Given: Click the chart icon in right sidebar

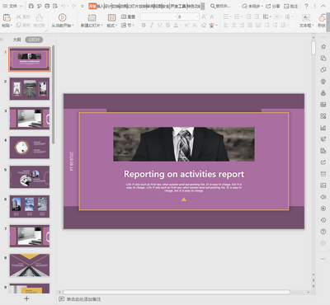Looking at the screenshot, I should (323, 128).
